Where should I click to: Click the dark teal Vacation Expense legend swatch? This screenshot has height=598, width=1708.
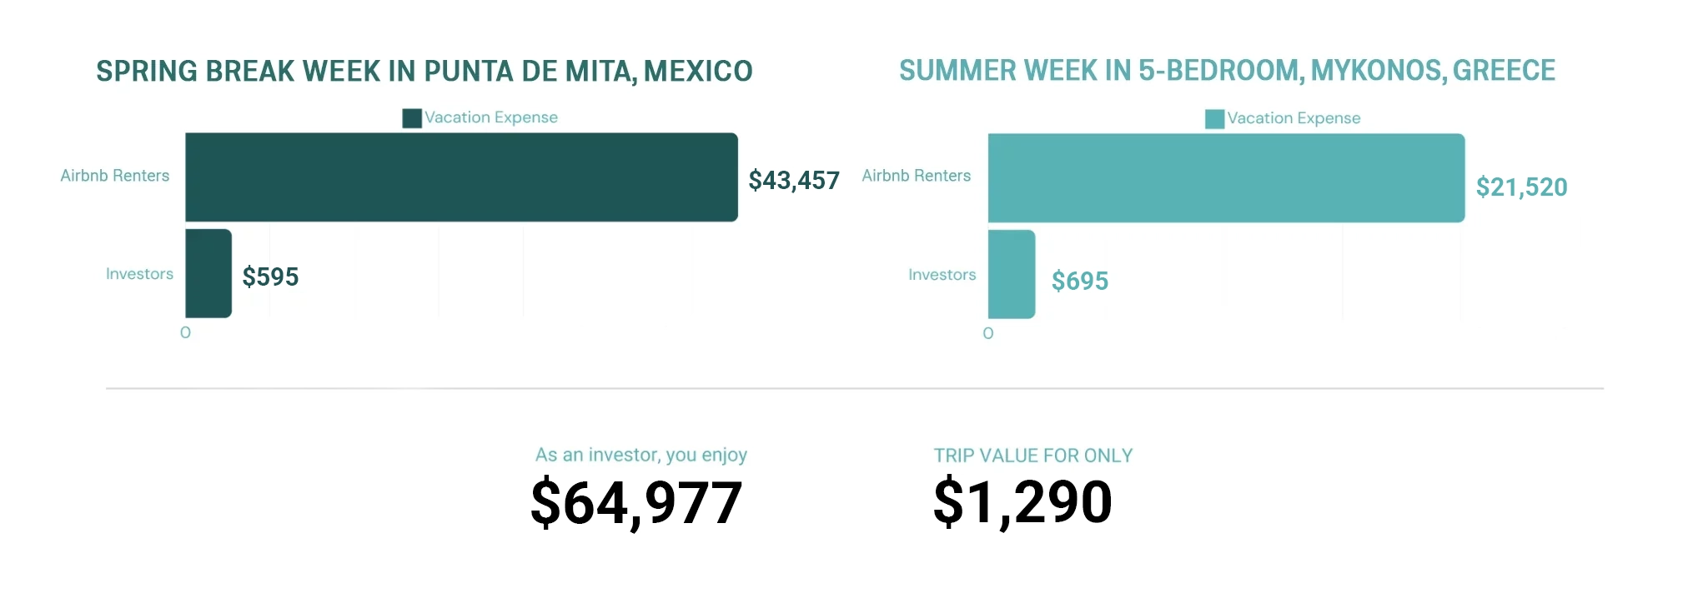pos(412,118)
